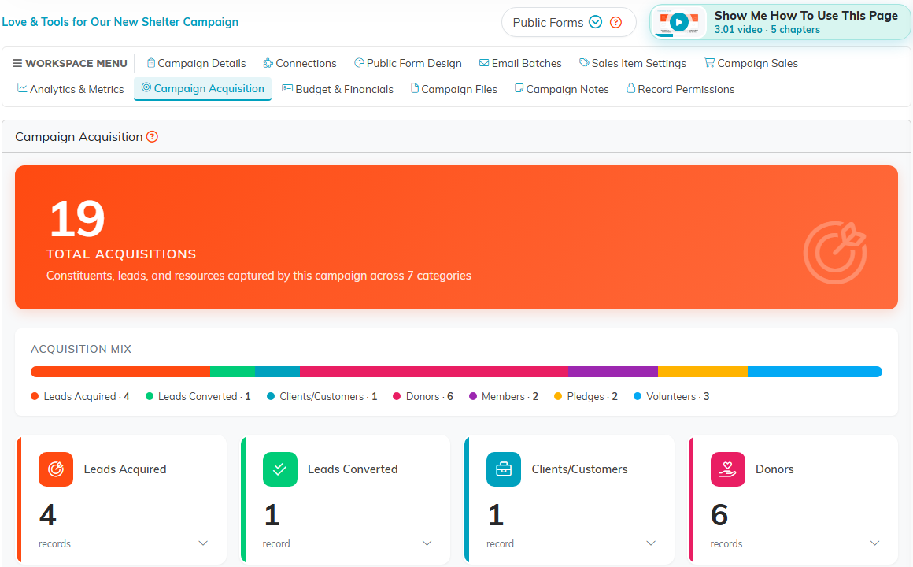
Task: Click the Workspace Menu hamburger icon
Action: 17,63
